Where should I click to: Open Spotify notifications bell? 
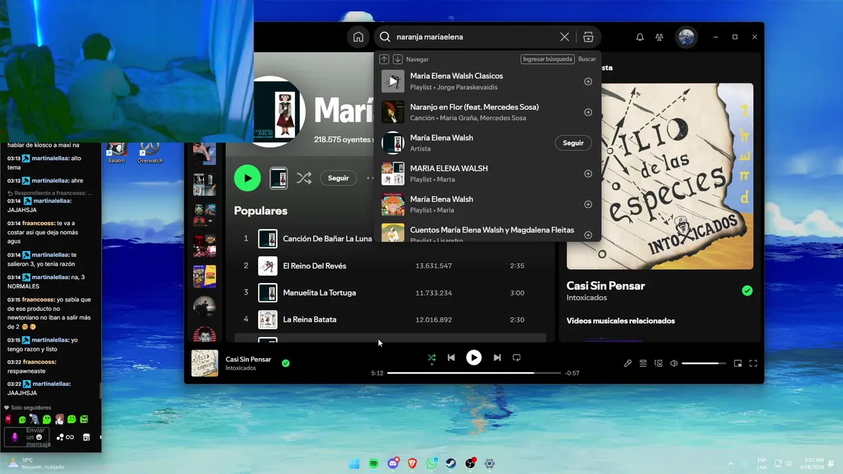tap(639, 37)
